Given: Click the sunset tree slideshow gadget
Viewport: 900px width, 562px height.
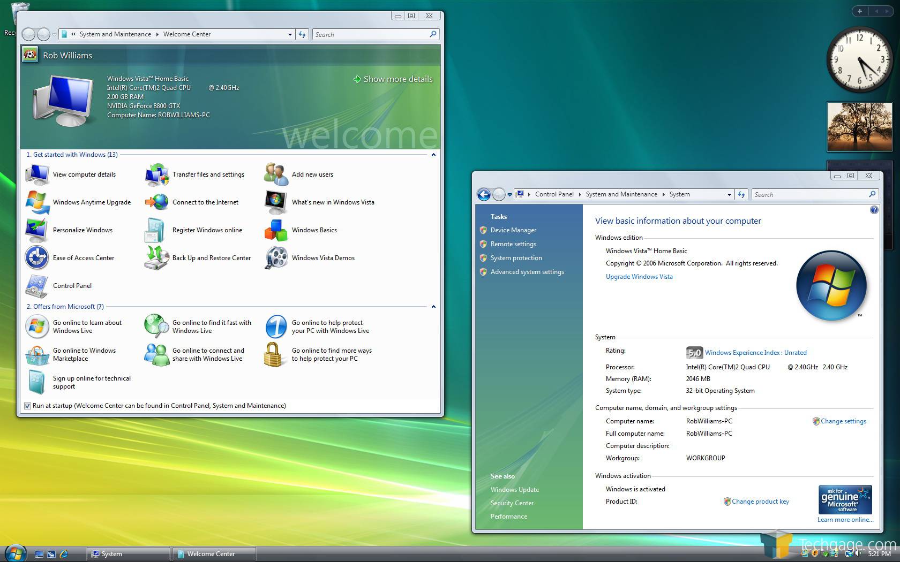Looking at the screenshot, I should 859,127.
